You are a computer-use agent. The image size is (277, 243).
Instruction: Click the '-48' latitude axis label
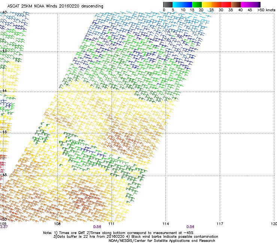click(x=3, y=175)
